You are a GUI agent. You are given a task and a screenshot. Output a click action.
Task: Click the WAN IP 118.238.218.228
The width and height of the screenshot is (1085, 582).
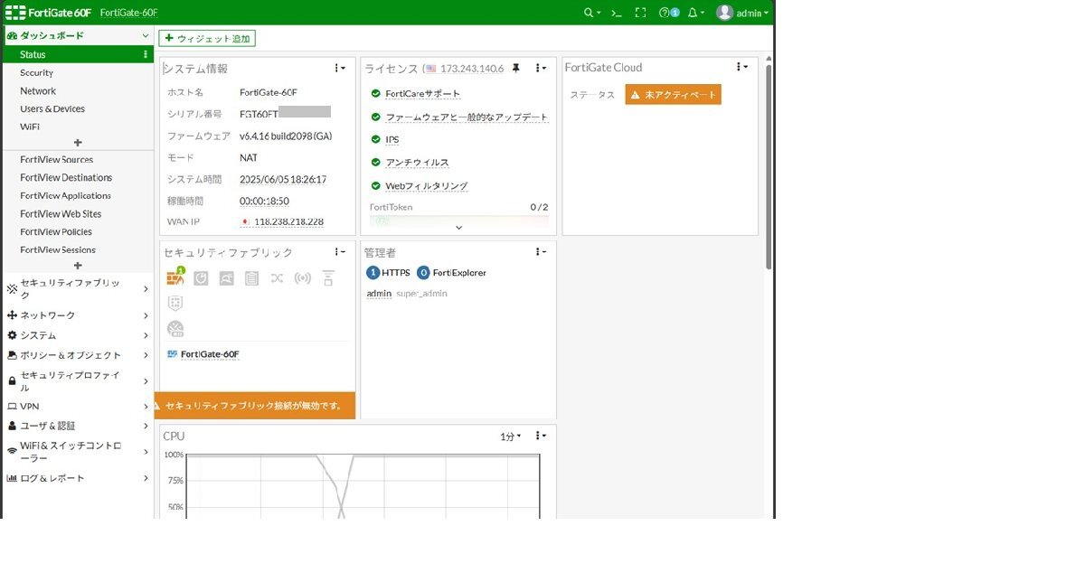pyautogui.click(x=288, y=221)
